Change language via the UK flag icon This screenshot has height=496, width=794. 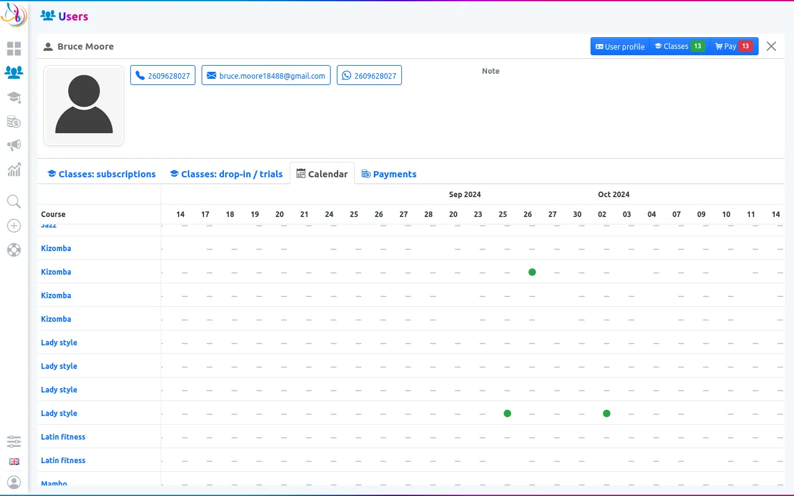(14, 462)
